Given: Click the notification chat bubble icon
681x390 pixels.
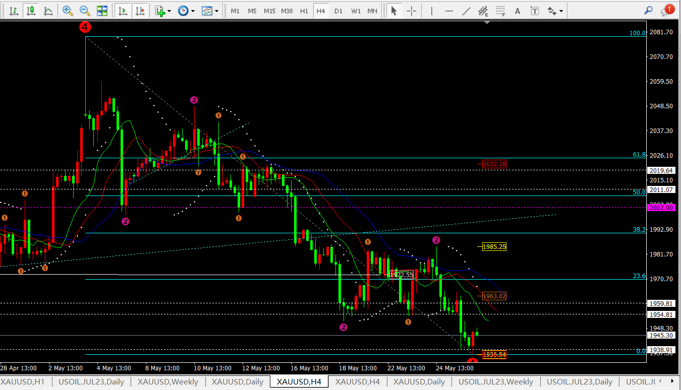Looking at the screenshot, I should click(x=666, y=11).
